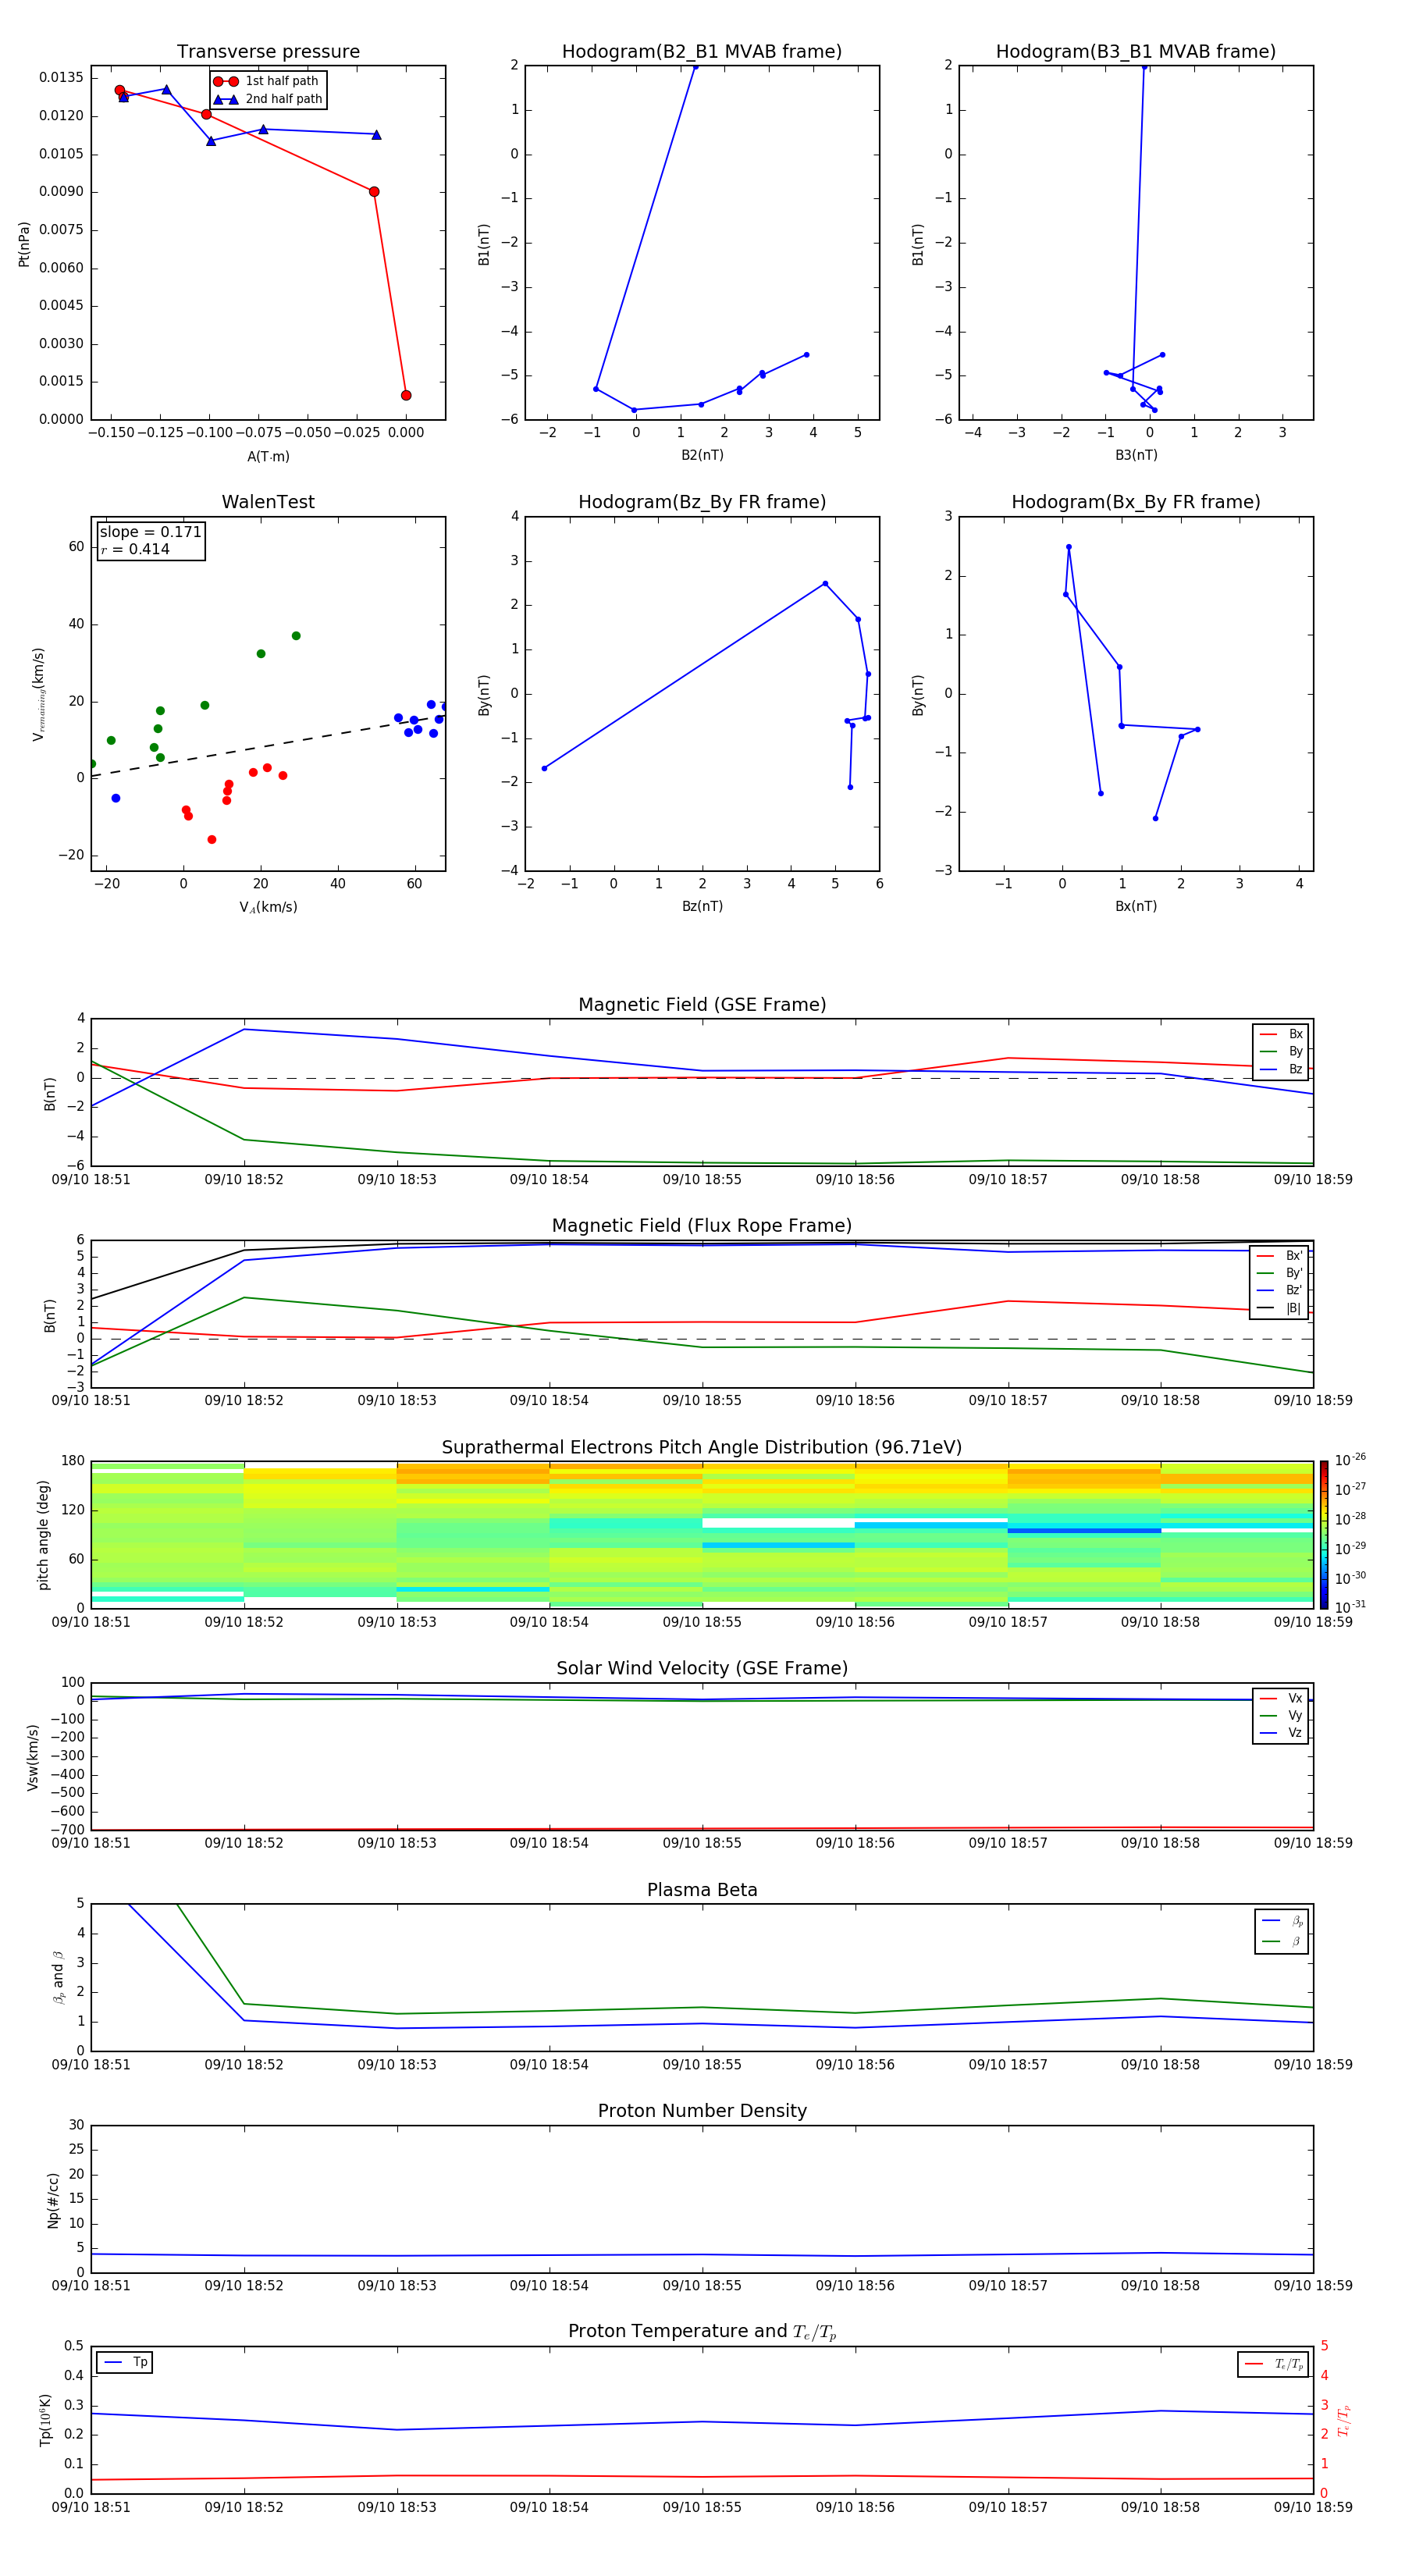
Task: Select 'Bx' in GSE magnetic field legend
Action: [x=1281, y=1034]
